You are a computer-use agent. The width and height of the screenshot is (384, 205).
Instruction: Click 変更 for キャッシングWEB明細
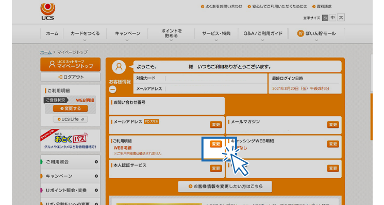tap(333, 144)
